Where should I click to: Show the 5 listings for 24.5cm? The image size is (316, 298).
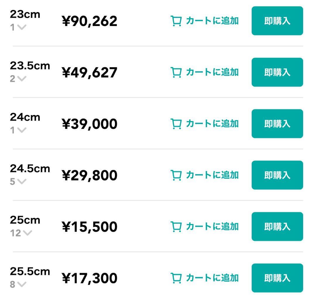[22, 182]
